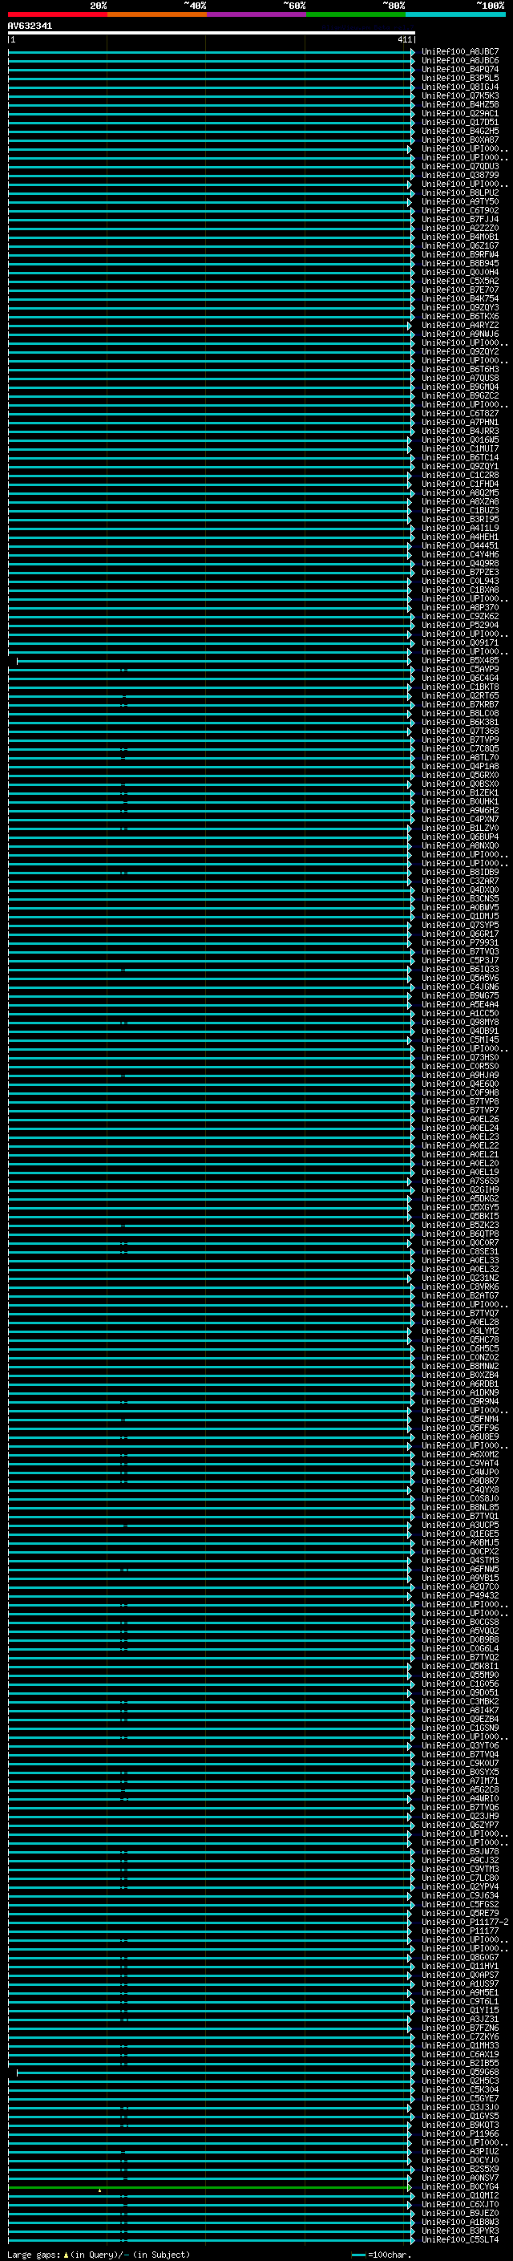513x2261 pixels.
Task: Select hit label UniRef100_B3P5L5
Action: coord(460,78)
